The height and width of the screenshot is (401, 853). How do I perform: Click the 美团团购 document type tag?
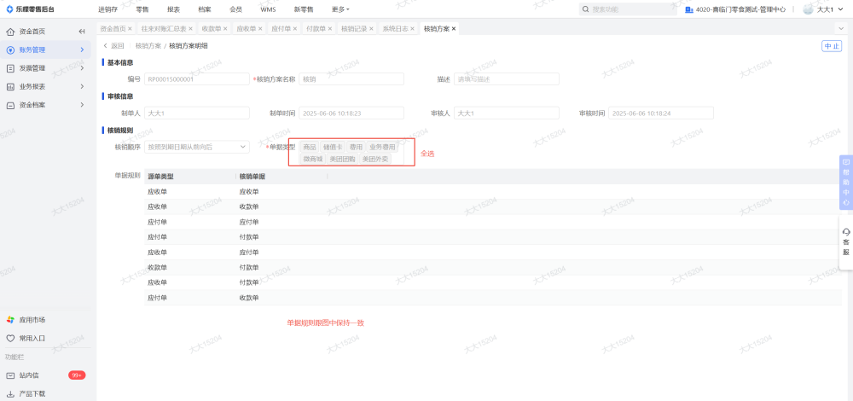coord(342,159)
